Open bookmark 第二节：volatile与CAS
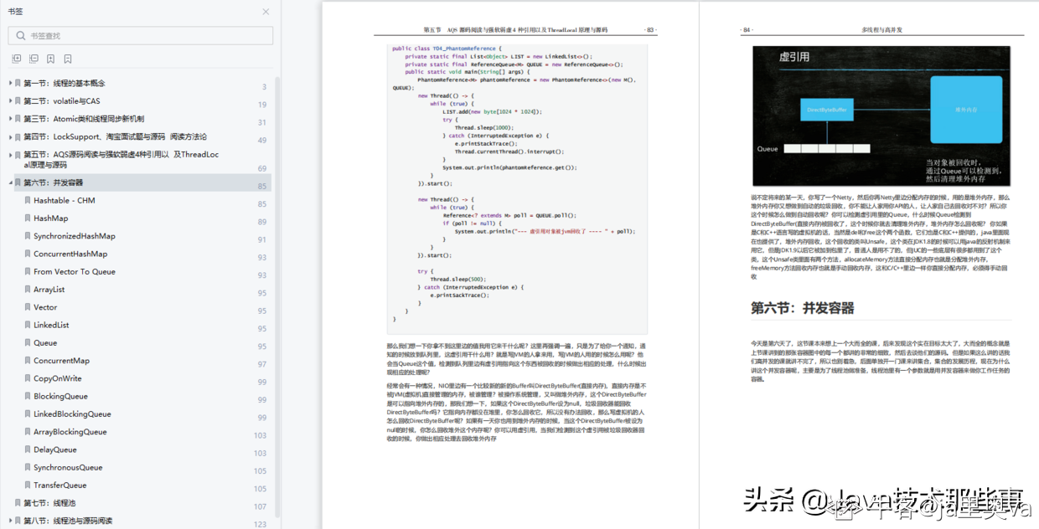 (62, 101)
